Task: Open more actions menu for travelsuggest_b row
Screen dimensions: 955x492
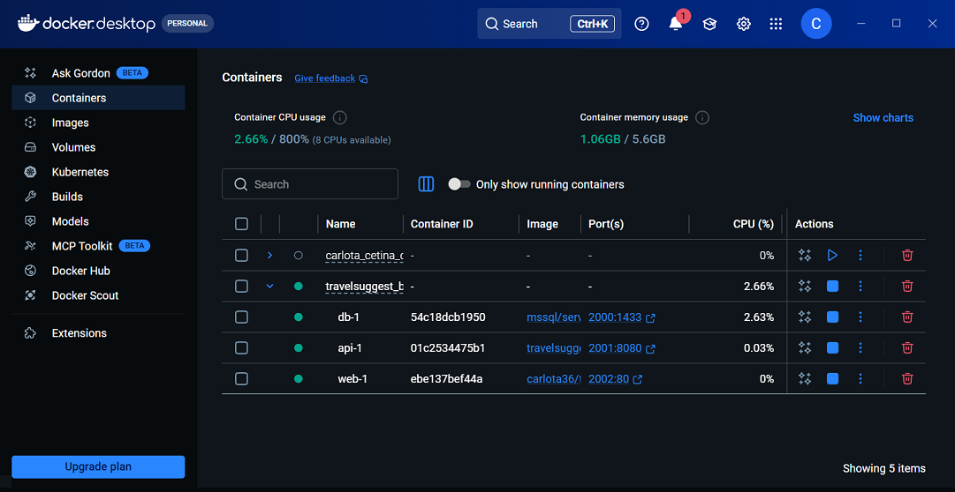Action: point(860,286)
